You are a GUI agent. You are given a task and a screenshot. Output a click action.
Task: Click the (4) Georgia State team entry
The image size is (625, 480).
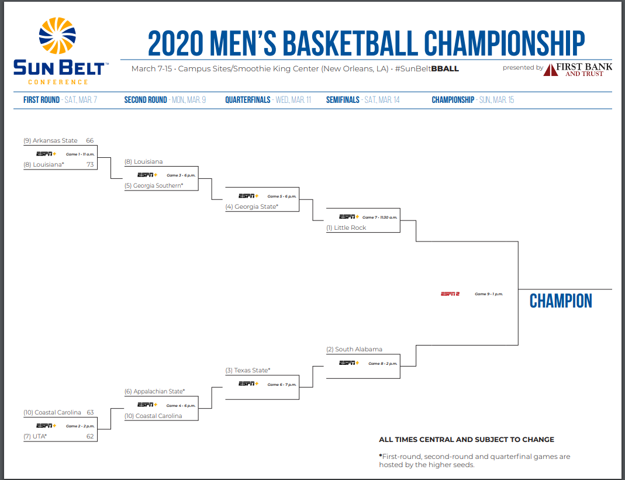click(x=252, y=206)
